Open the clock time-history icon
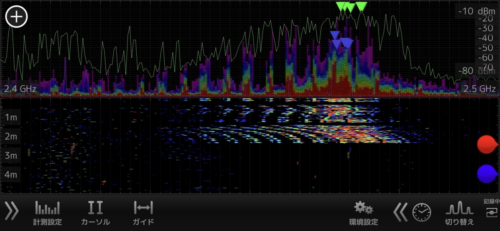Screen dimensions: 500x231 coord(422,213)
